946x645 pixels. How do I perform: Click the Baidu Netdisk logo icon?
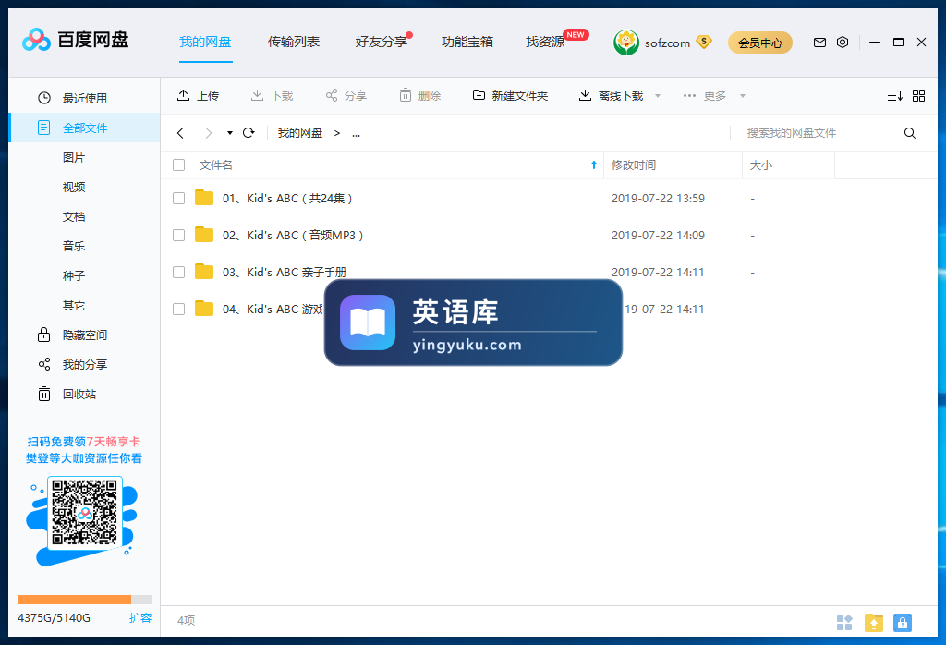point(36,41)
